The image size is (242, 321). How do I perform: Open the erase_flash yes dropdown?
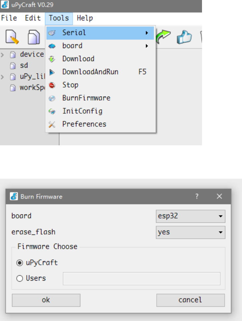[x=191, y=232]
